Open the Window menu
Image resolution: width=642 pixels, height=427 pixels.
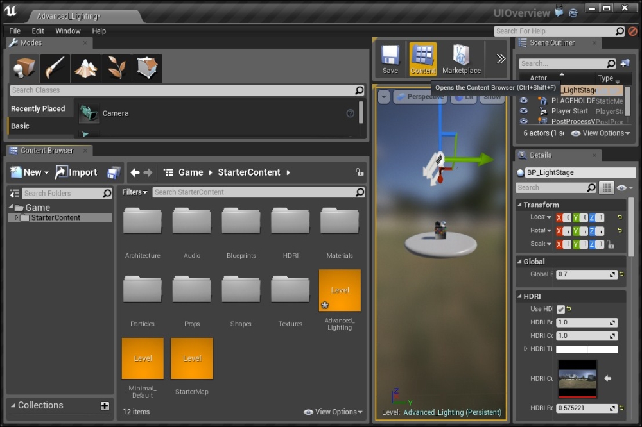point(68,31)
